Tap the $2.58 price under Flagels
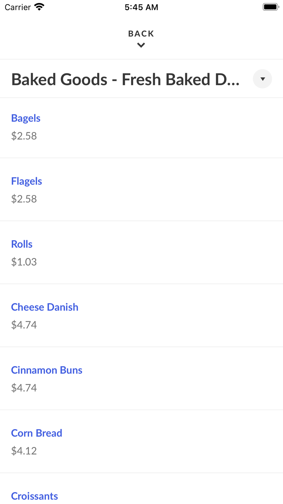 24,199
